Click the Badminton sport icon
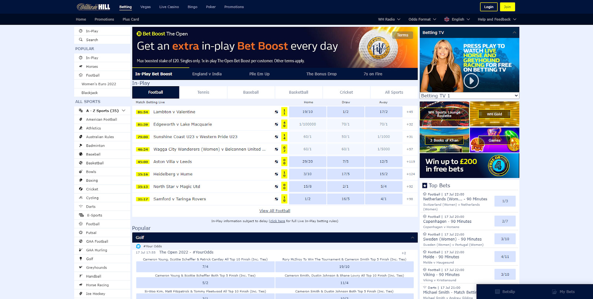This screenshot has width=593, height=299. 81,145
